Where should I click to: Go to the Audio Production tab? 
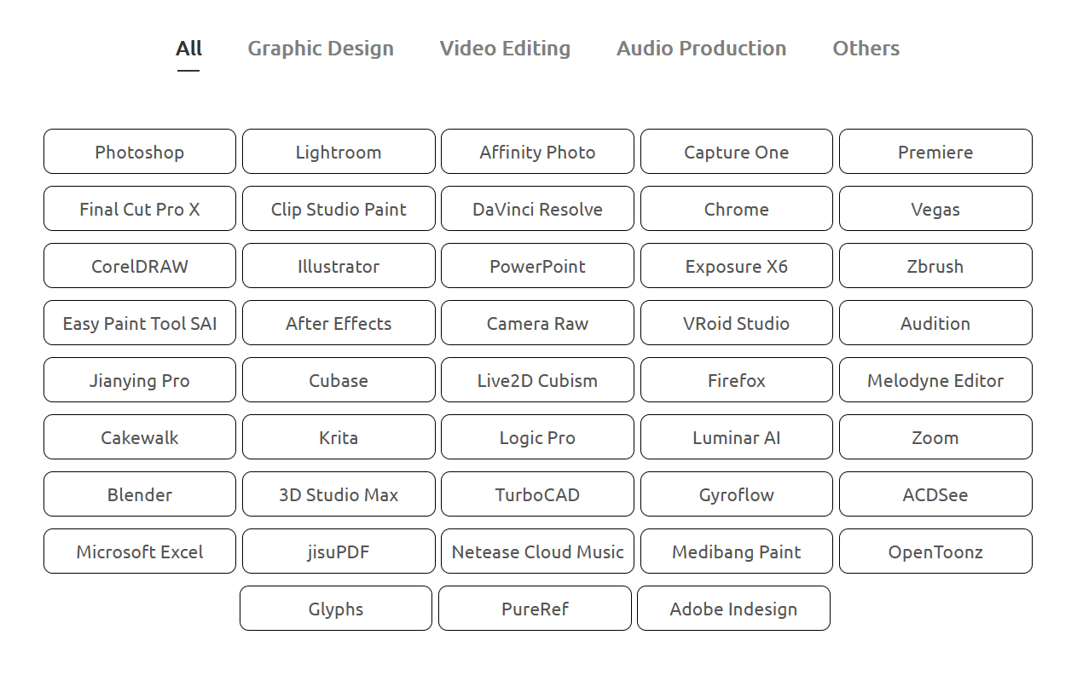701,49
